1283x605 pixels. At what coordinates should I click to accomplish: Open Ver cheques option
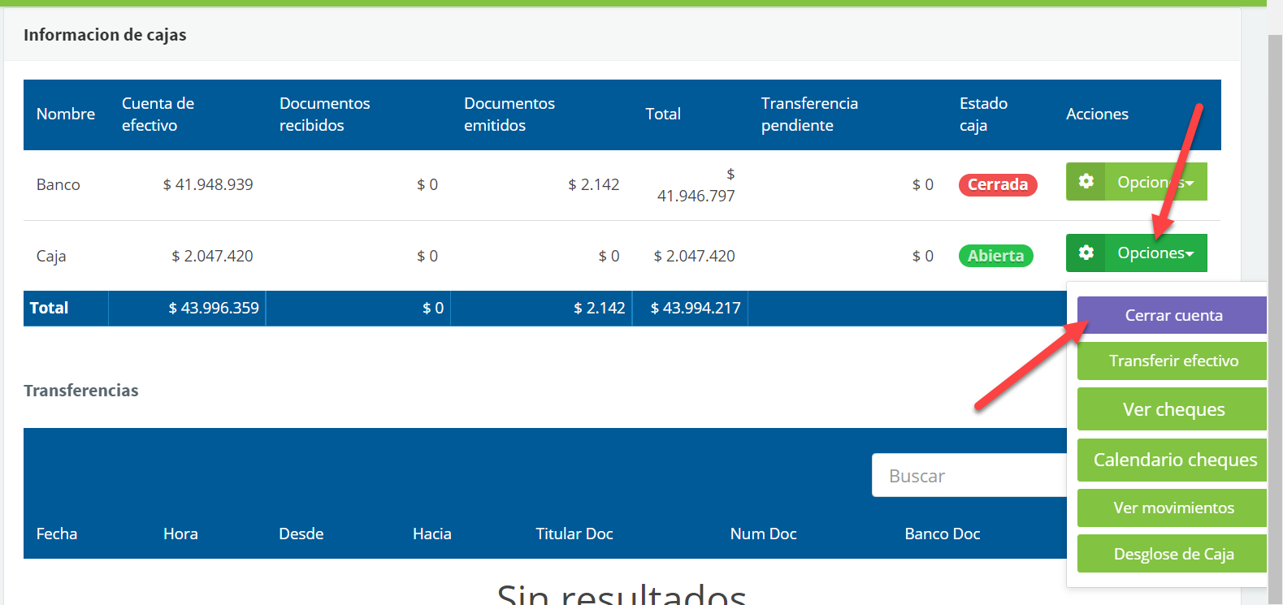click(1172, 409)
